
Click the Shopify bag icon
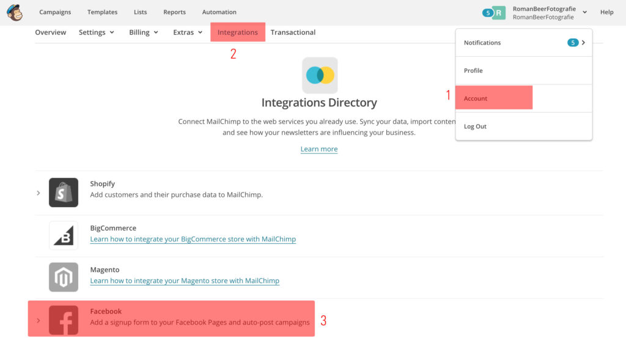[64, 193]
